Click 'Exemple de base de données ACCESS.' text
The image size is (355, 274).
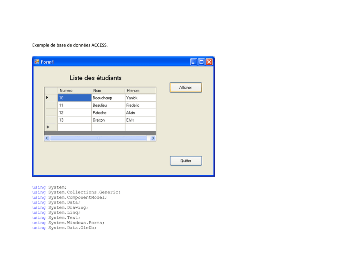(70, 45)
